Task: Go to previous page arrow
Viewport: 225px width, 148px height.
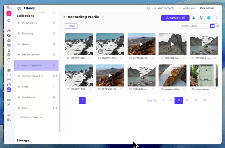Action: pos(76,100)
